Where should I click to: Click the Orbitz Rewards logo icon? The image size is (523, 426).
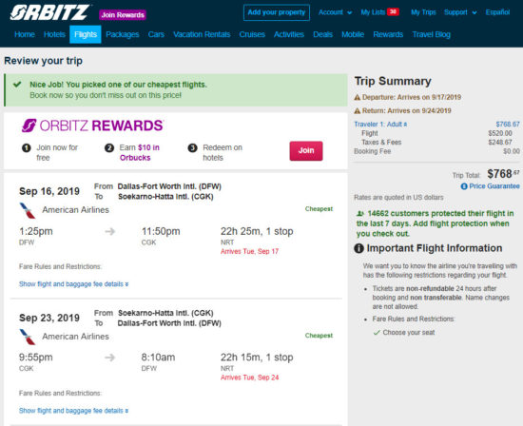29,126
